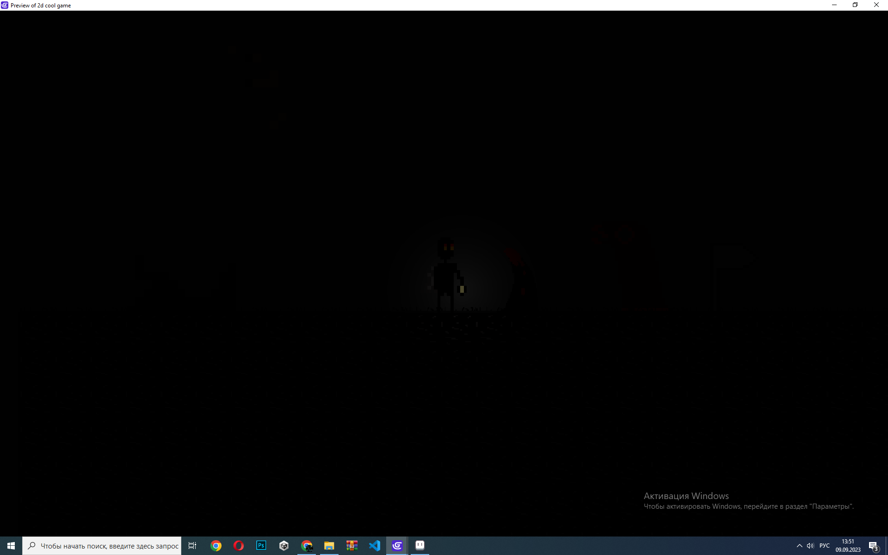Screen dimensions: 888x555
Task: Switch to Visual Studio Code
Action: [375, 546]
